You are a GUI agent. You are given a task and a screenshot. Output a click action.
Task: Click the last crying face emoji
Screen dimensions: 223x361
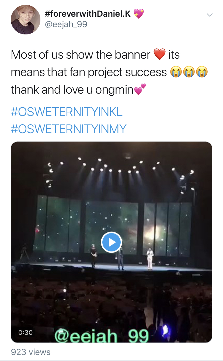(202, 72)
